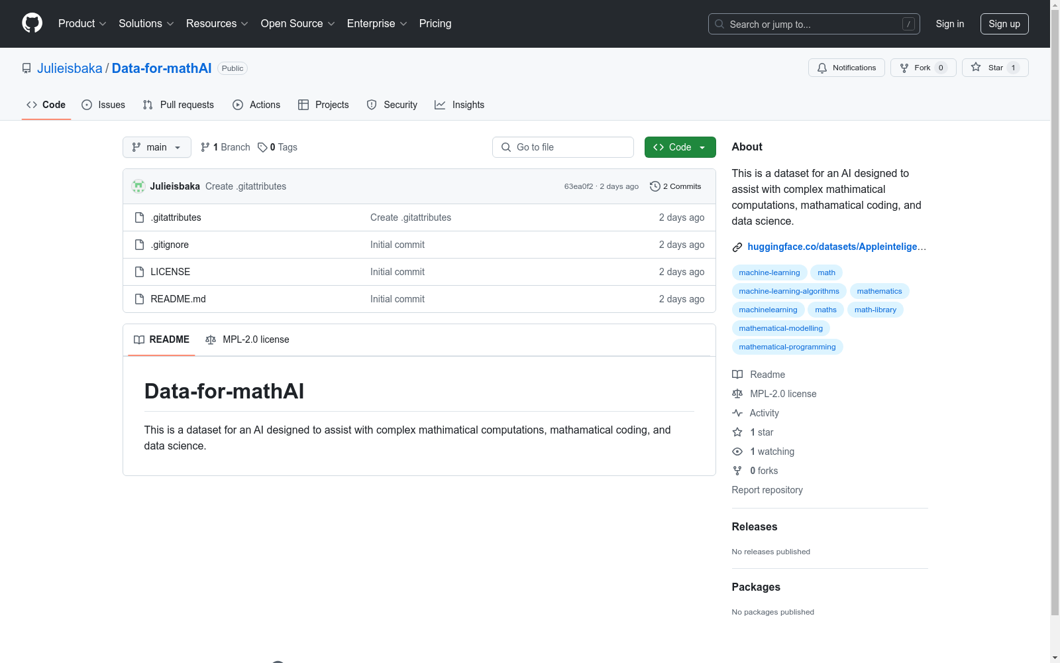Open the Julieisbaka owner link
This screenshot has height=663, width=1060.
(x=70, y=68)
